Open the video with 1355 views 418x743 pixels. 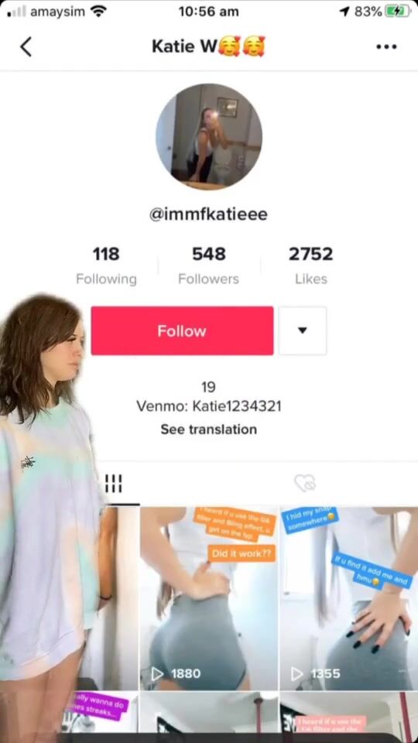(x=349, y=598)
